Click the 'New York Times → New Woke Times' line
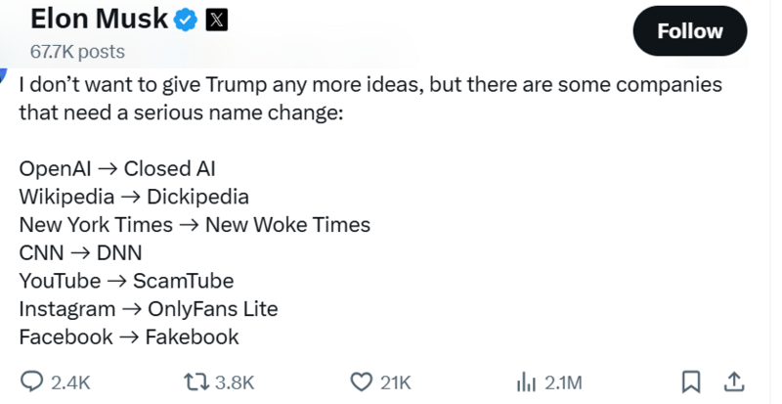The width and height of the screenshot is (782, 404). point(194,225)
